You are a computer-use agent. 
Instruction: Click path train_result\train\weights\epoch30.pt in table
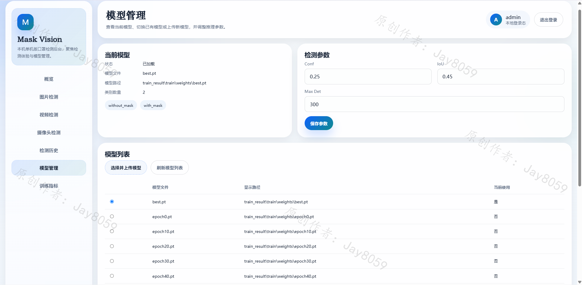[280, 261]
